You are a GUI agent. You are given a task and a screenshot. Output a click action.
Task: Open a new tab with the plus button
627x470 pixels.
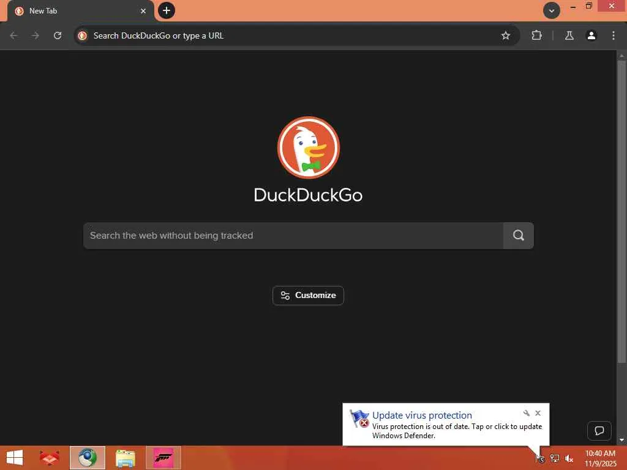tap(167, 10)
